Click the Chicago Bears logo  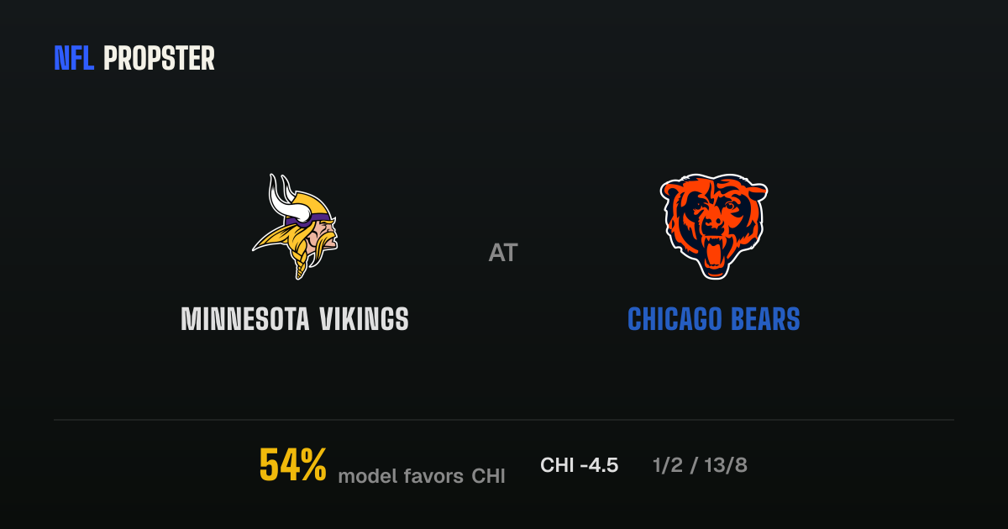[x=714, y=227]
